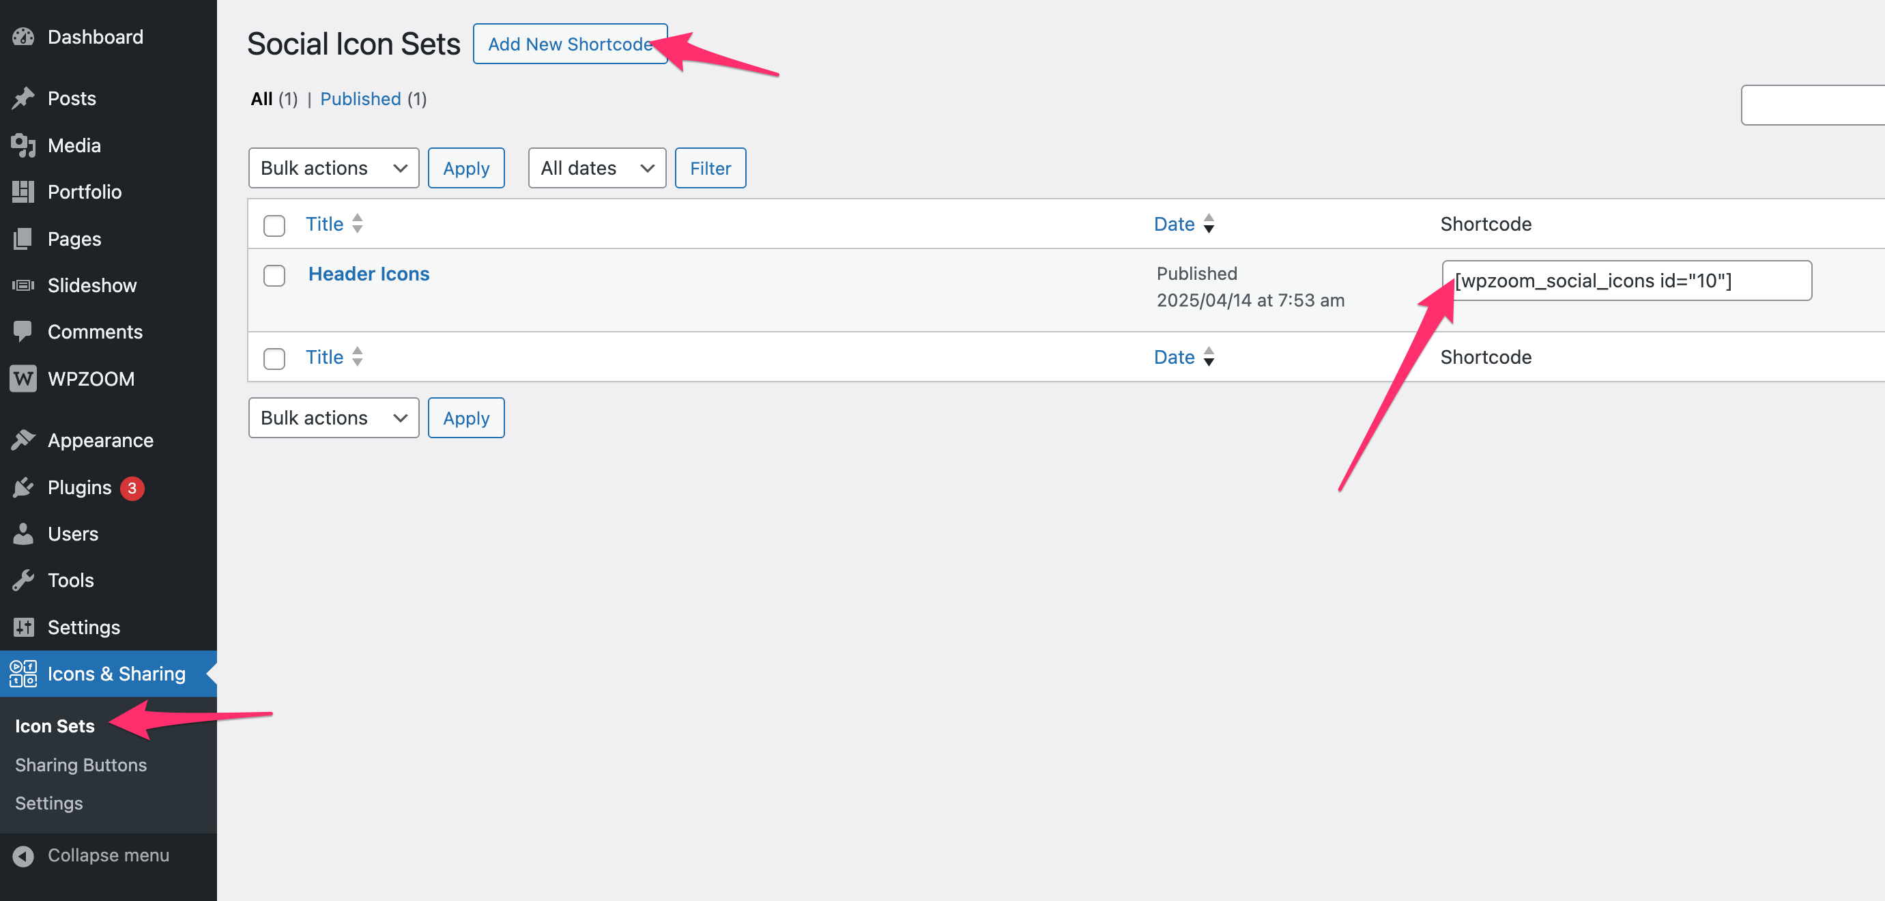Open the Header Icons title link
1885x901 pixels.
[369, 274]
